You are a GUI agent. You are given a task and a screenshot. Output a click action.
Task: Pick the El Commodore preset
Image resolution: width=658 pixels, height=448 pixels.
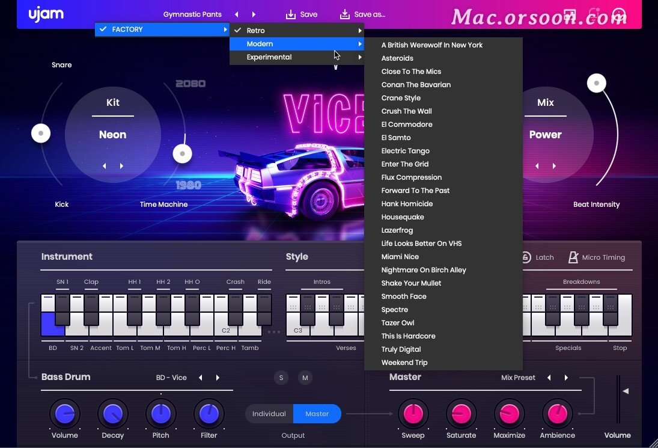click(x=443, y=124)
